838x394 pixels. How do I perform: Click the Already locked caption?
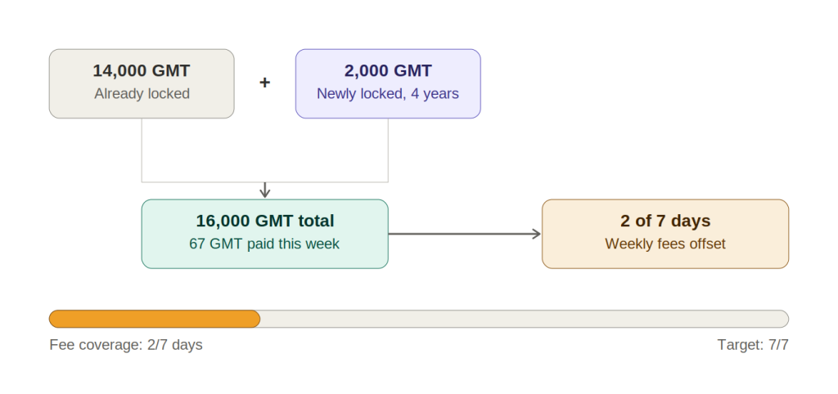(142, 93)
